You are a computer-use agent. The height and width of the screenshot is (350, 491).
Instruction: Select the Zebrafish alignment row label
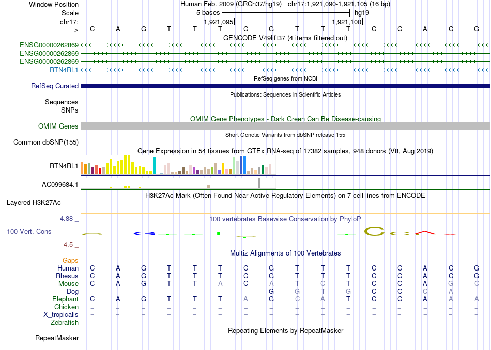click(65, 323)
